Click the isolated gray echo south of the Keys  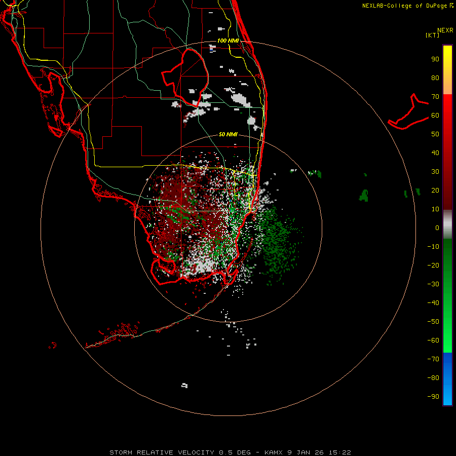184,386
